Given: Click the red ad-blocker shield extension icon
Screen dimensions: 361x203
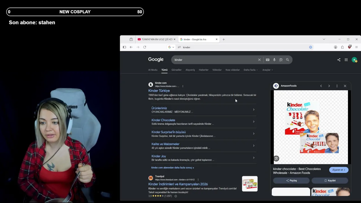Looking at the screenshot, I should [x=350, y=47].
